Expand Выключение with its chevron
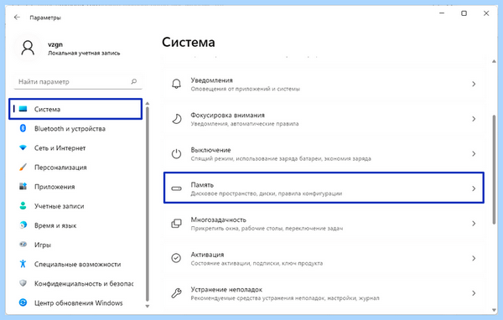 point(474,153)
